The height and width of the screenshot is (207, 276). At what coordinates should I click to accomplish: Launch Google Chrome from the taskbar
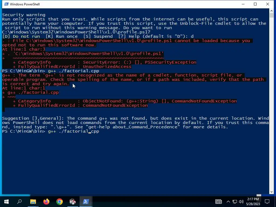click(60, 202)
